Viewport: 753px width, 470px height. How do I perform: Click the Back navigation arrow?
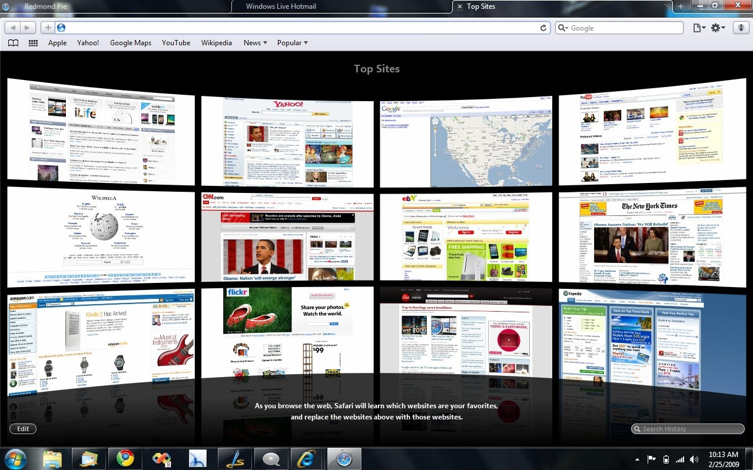pyautogui.click(x=12, y=28)
